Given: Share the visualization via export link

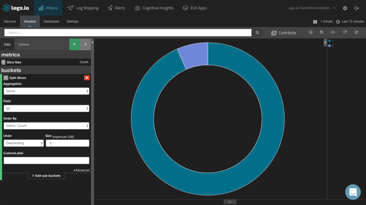Looking at the screenshot, I should 345,32.
